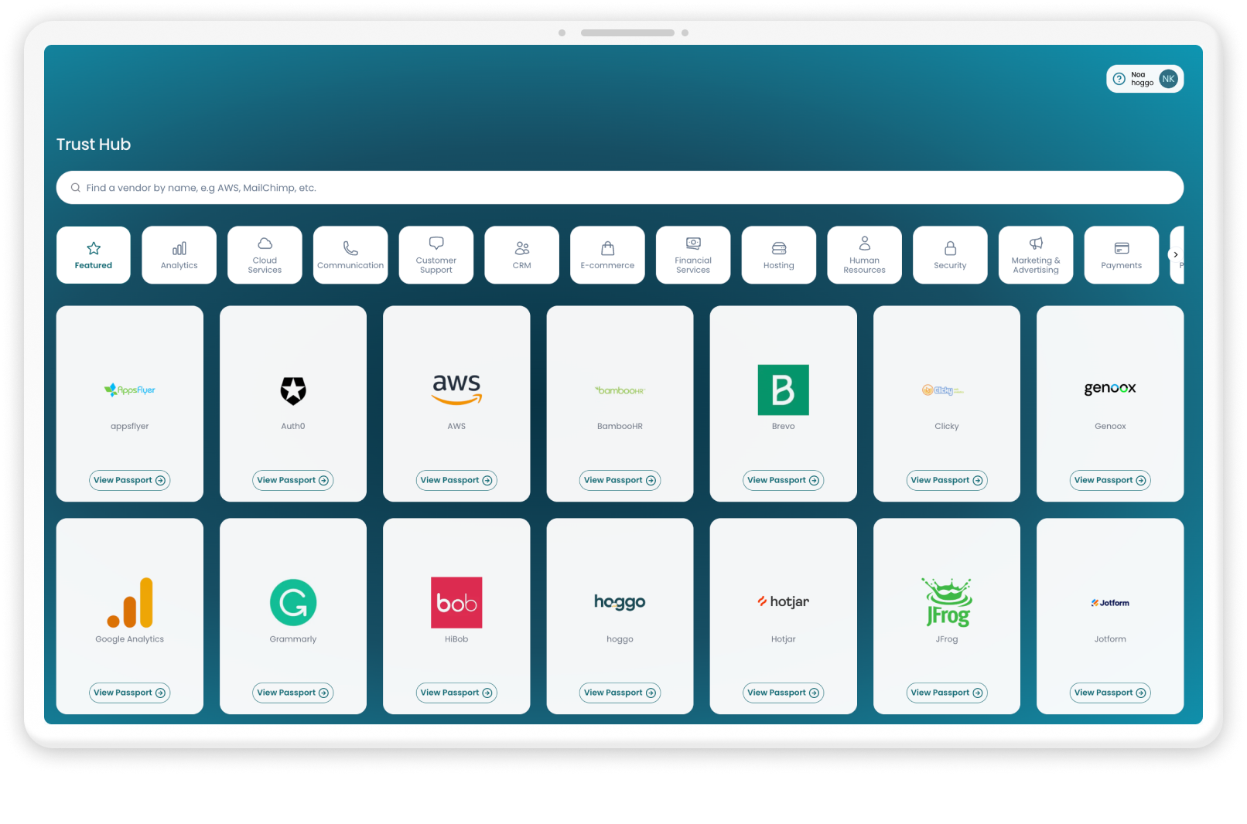This screenshot has height=824, width=1247.
Task: View Passport for Jotform
Action: pos(1110,693)
